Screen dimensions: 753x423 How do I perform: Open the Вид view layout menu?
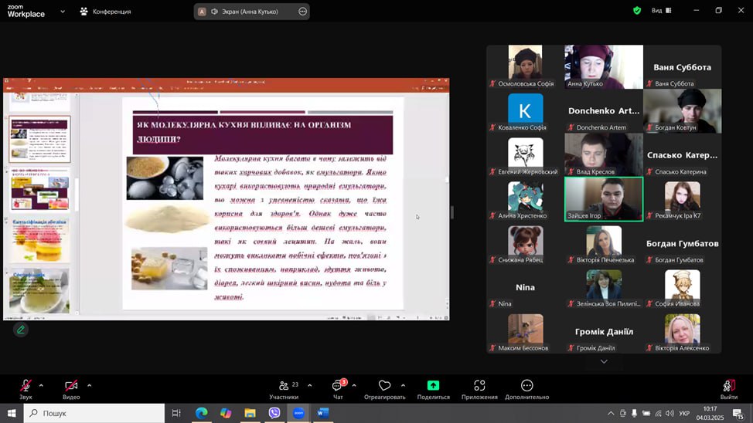coord(661,11)
